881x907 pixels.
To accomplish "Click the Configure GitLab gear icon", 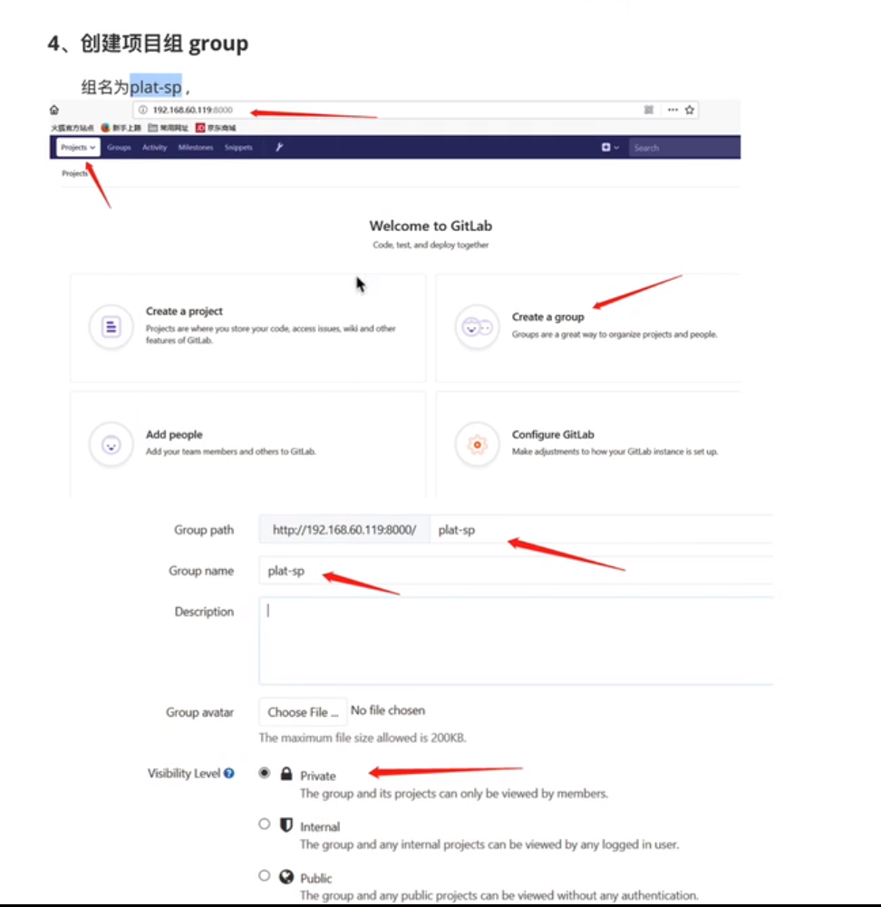I will tap(477, 443).
